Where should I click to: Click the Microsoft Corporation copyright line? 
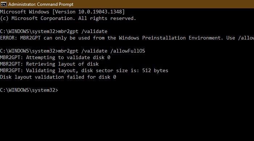[68, 18]
